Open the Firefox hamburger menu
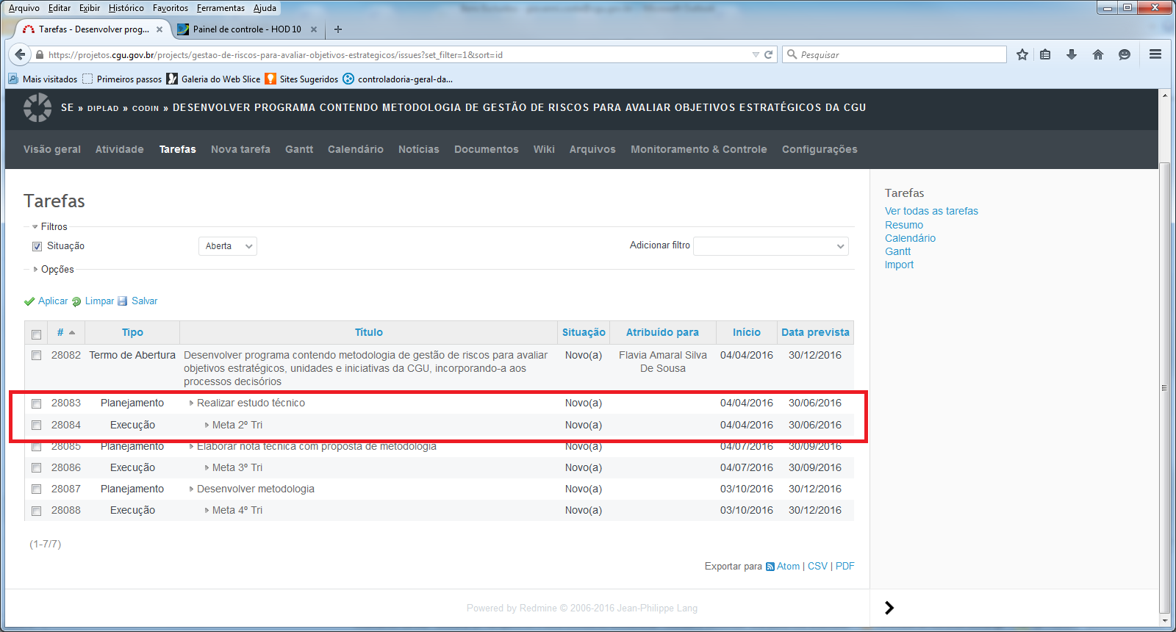This screenshot has width=1176, height=632. (1155, 54)
